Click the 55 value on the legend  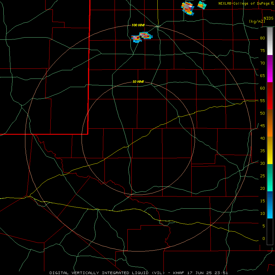click(x=262, y=101)
